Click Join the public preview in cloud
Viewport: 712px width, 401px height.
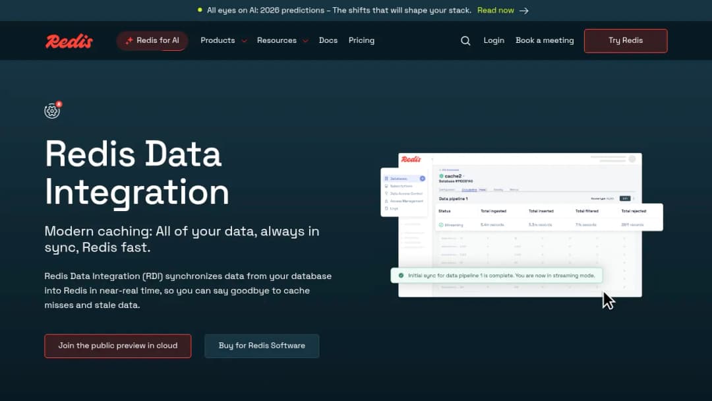pos(117,346)
